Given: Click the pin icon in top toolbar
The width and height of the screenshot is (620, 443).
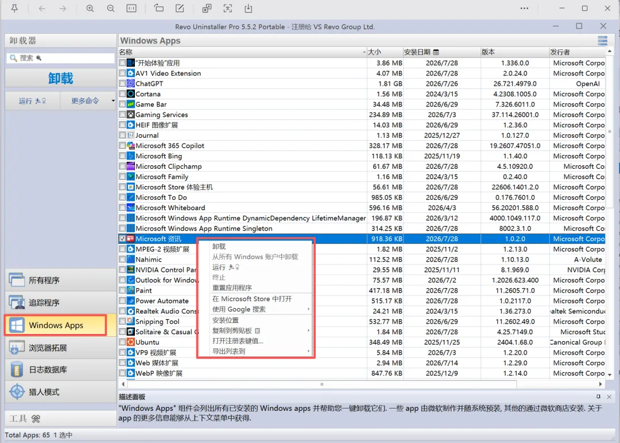Looking at the screenshot, I should pyautogui.click(x=14, y=8).
